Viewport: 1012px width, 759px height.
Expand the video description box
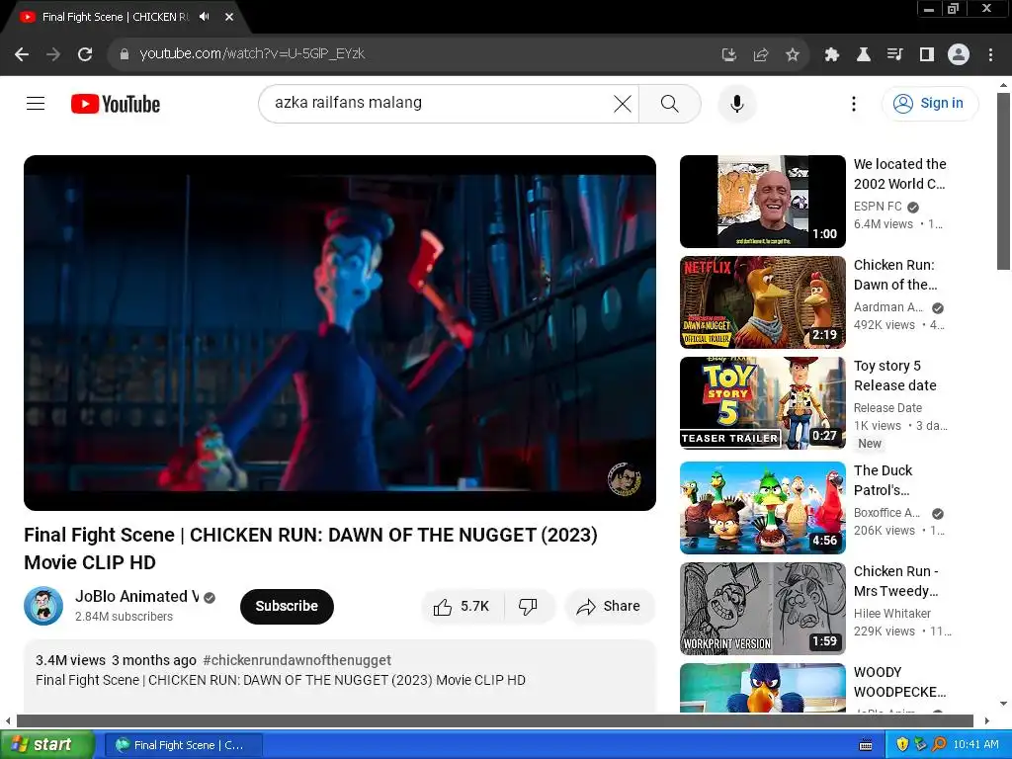pyautogui.click(x=340, y=676)
